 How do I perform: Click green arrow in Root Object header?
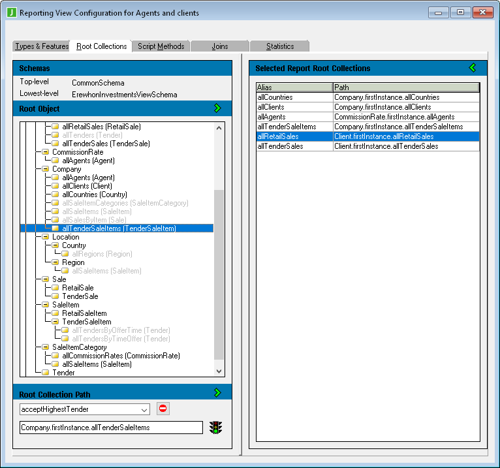pos(217,108)
